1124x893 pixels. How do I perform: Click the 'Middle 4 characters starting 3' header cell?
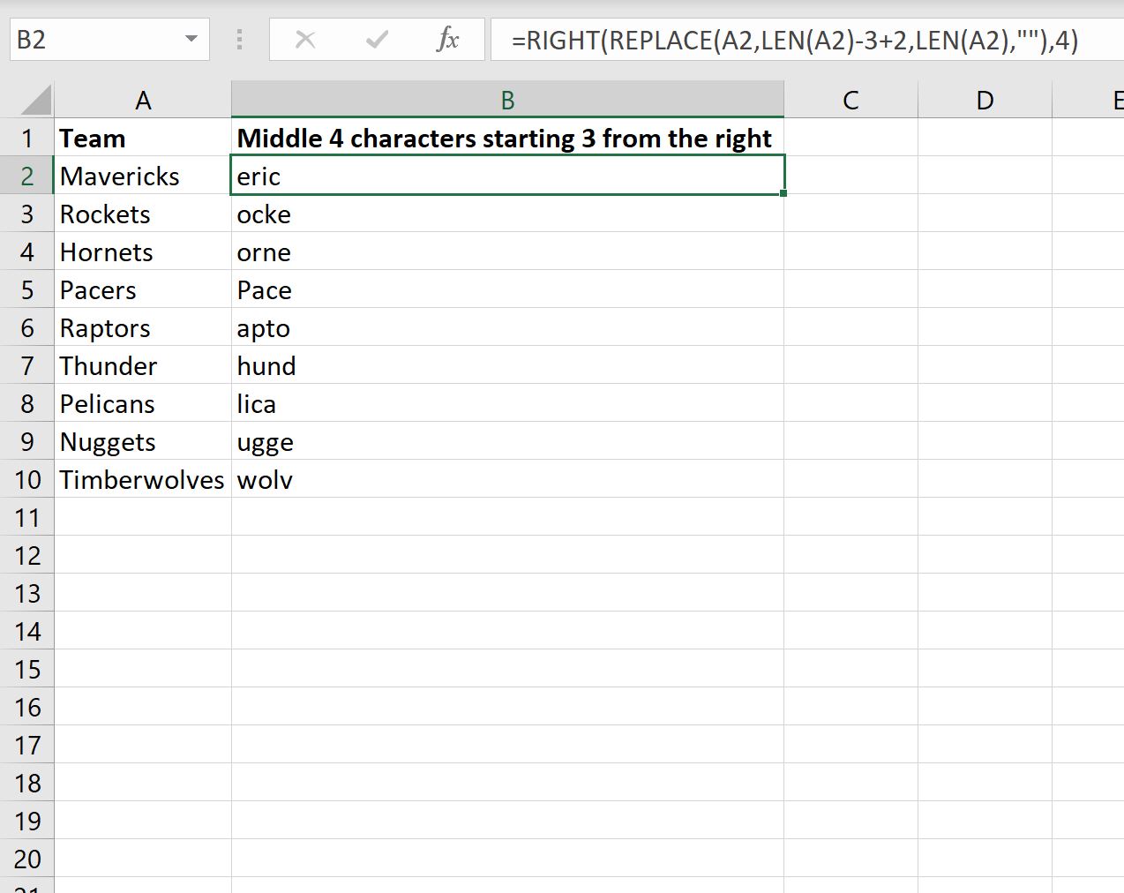(x=507, y=138)
